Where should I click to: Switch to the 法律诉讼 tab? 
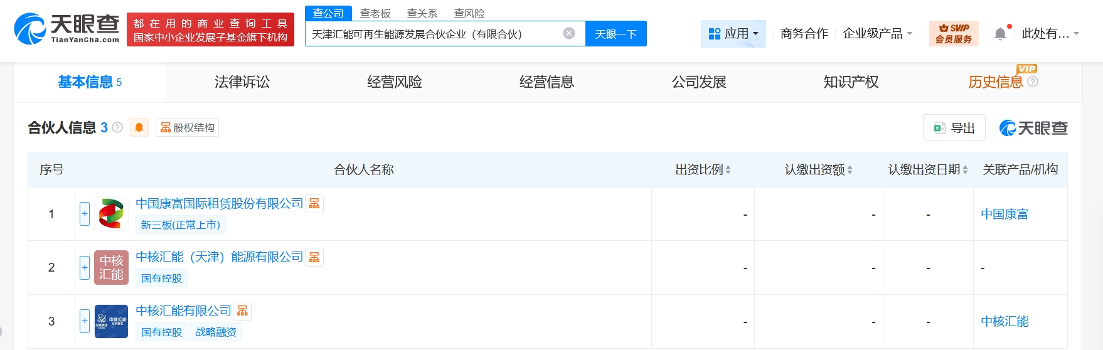point(242,82)
